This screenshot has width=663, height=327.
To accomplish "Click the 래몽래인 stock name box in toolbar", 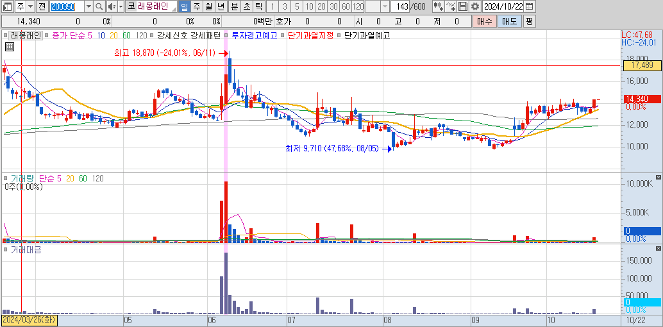I will [x=153, y=6].
